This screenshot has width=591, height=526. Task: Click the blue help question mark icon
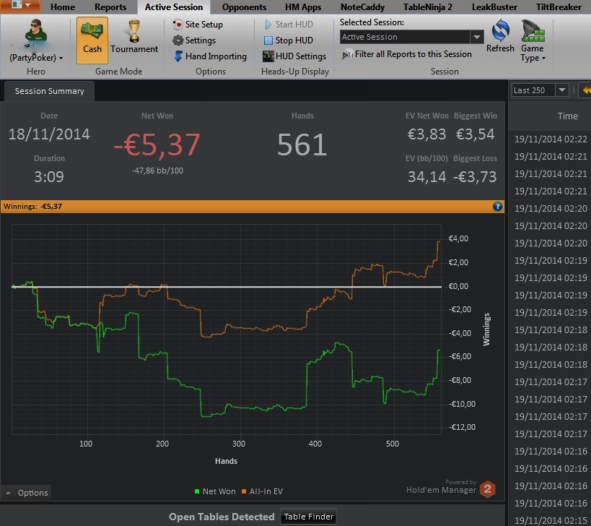497,207
